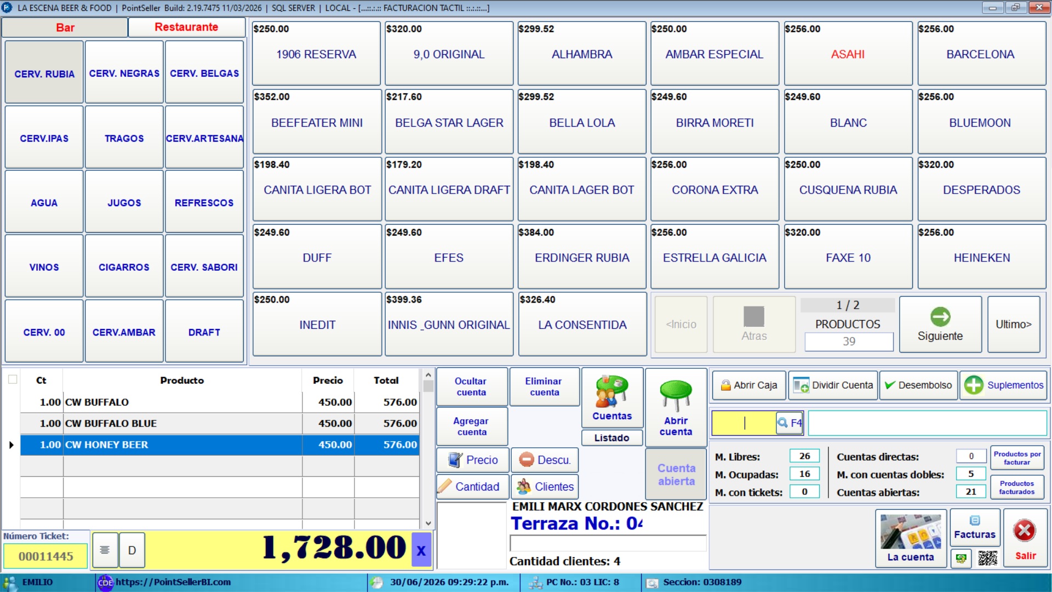The width and height of the screenshot is (1052, 592).
Task: Go to next page with Siguiente arrow
Action: [x=940, y=325]
